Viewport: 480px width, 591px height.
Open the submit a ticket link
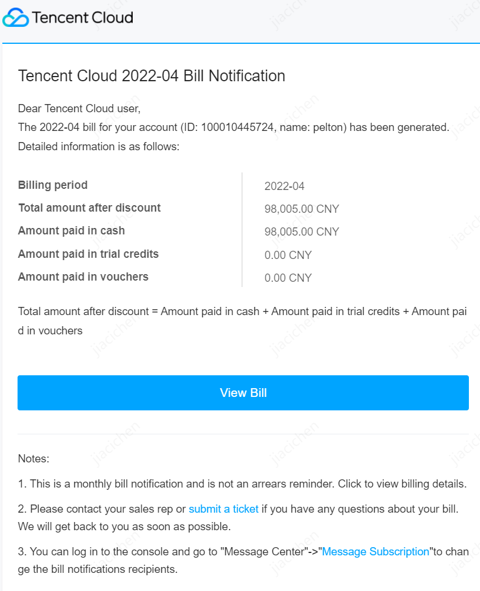pyautogui.click(x=223, y=509)
